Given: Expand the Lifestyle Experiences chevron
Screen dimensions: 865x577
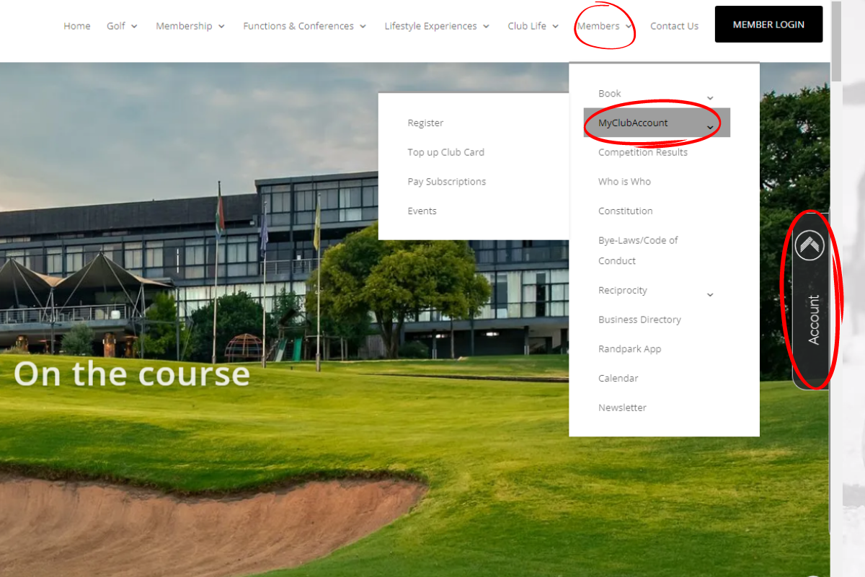Looking at the screenshot, I should 486,27.
